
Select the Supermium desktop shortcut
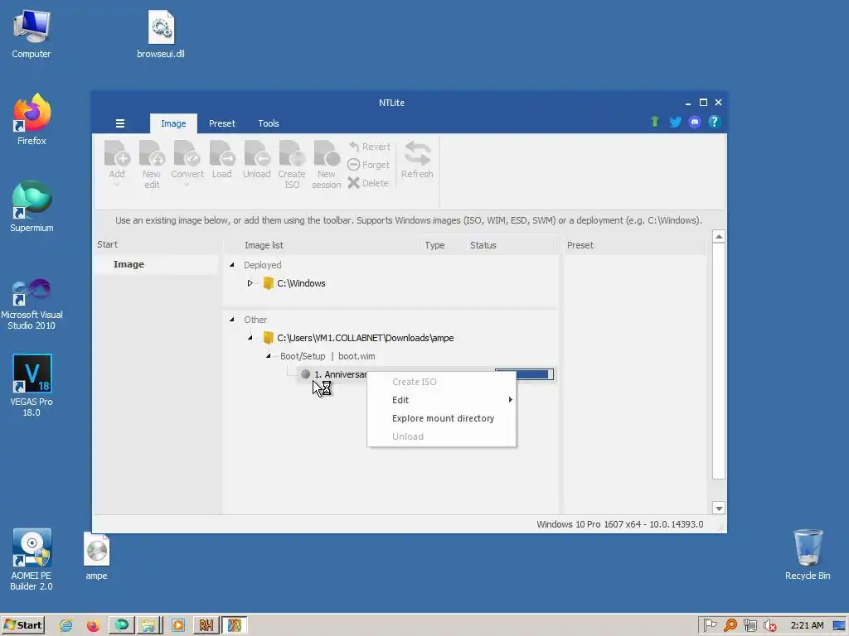click(x=32, y=206)
